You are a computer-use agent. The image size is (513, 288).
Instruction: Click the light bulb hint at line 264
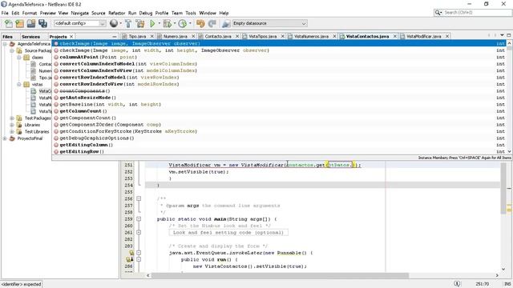click(131, 253)
